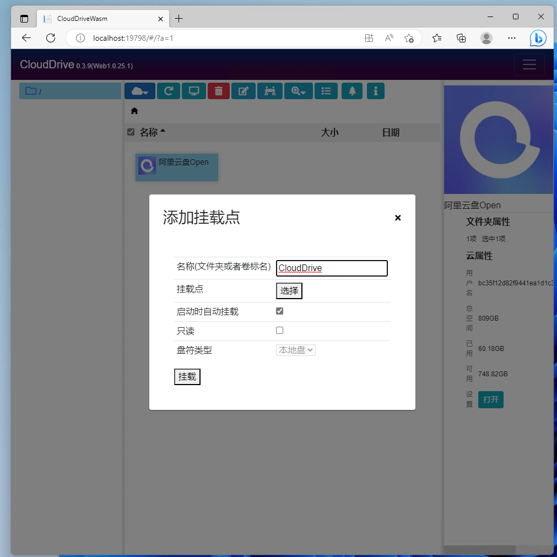Open browser settings and more menu
This screenshot has height=557, width=557.
click(511, 38)
